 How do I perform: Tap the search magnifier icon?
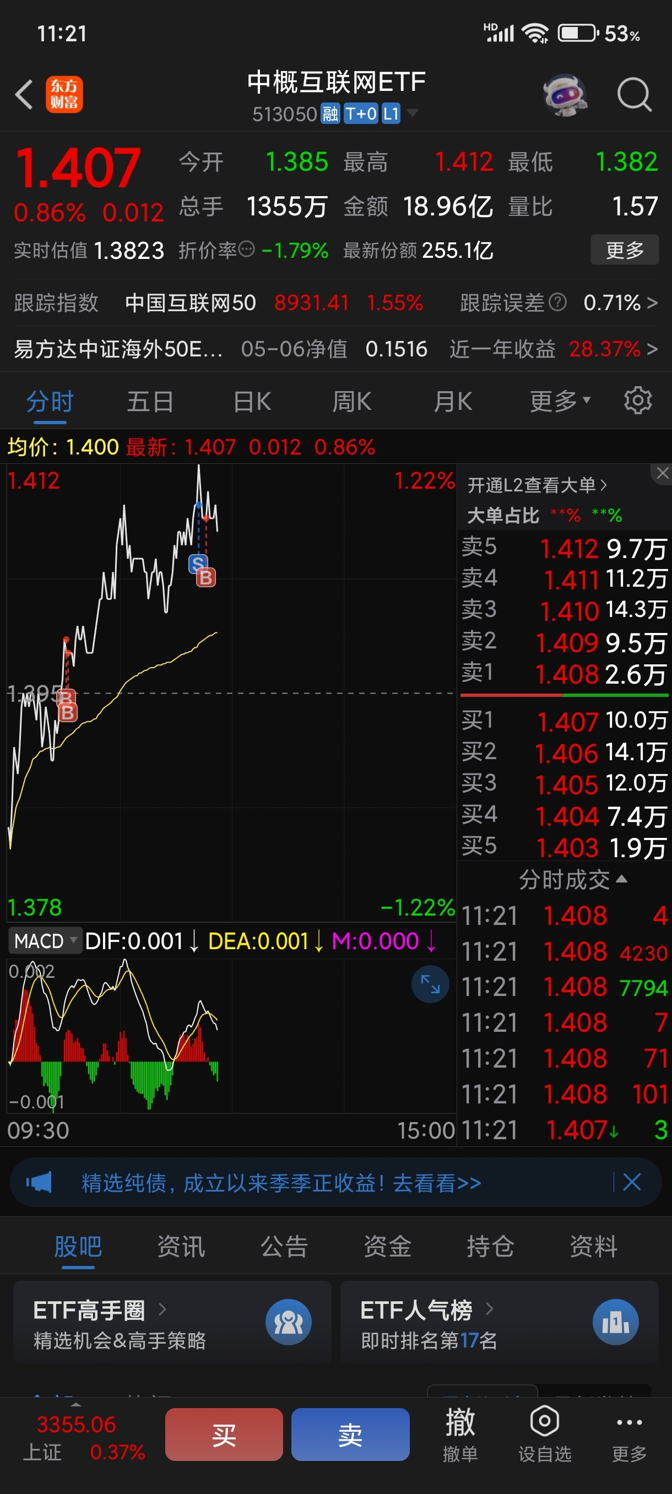coord(635,95)
